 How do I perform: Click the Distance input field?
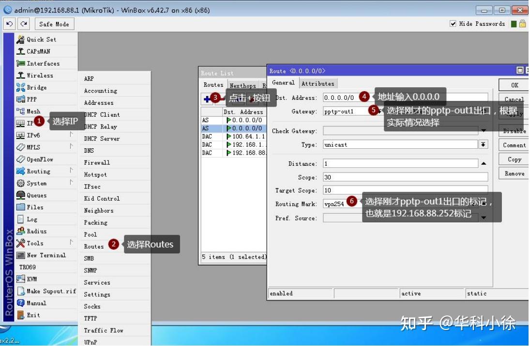400,163
